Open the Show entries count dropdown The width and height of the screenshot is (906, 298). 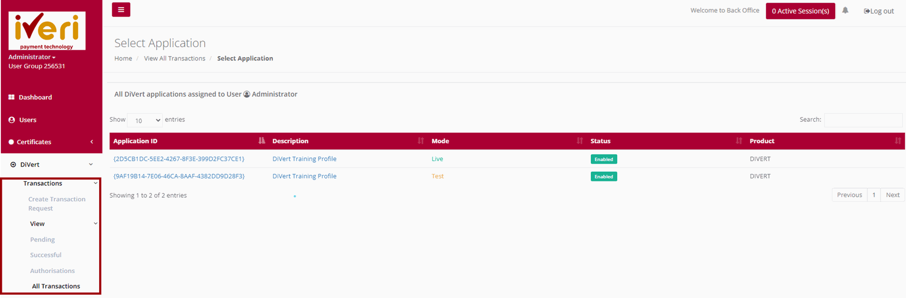(x=145, y=120)
